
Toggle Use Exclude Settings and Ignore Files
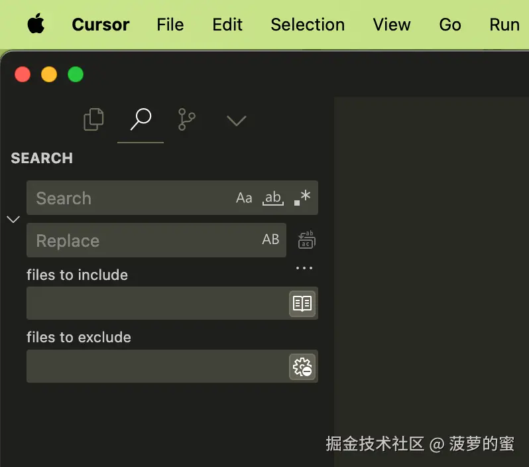[x=302, y=367]
